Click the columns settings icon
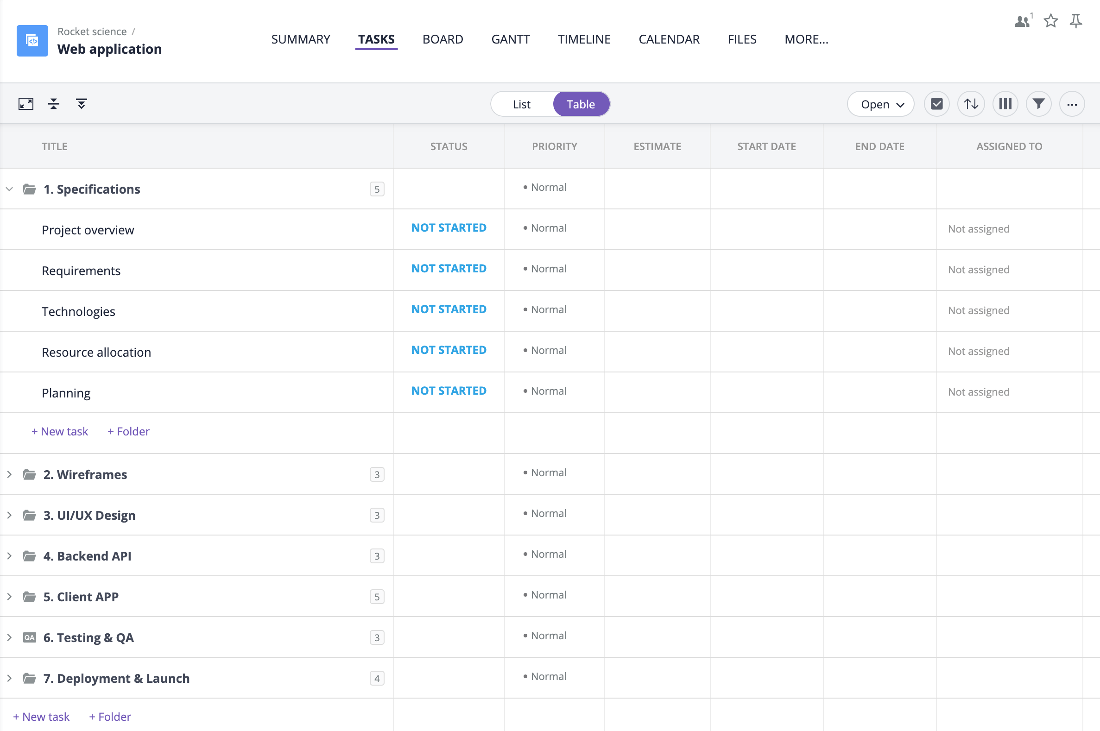Screen dimensions: 1100x731 pyautogui.click(x=1005, y=103)
